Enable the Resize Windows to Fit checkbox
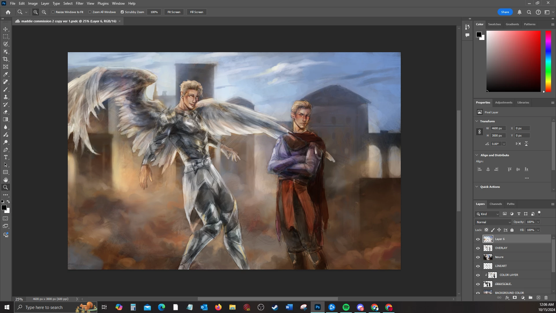 [53, 12]
